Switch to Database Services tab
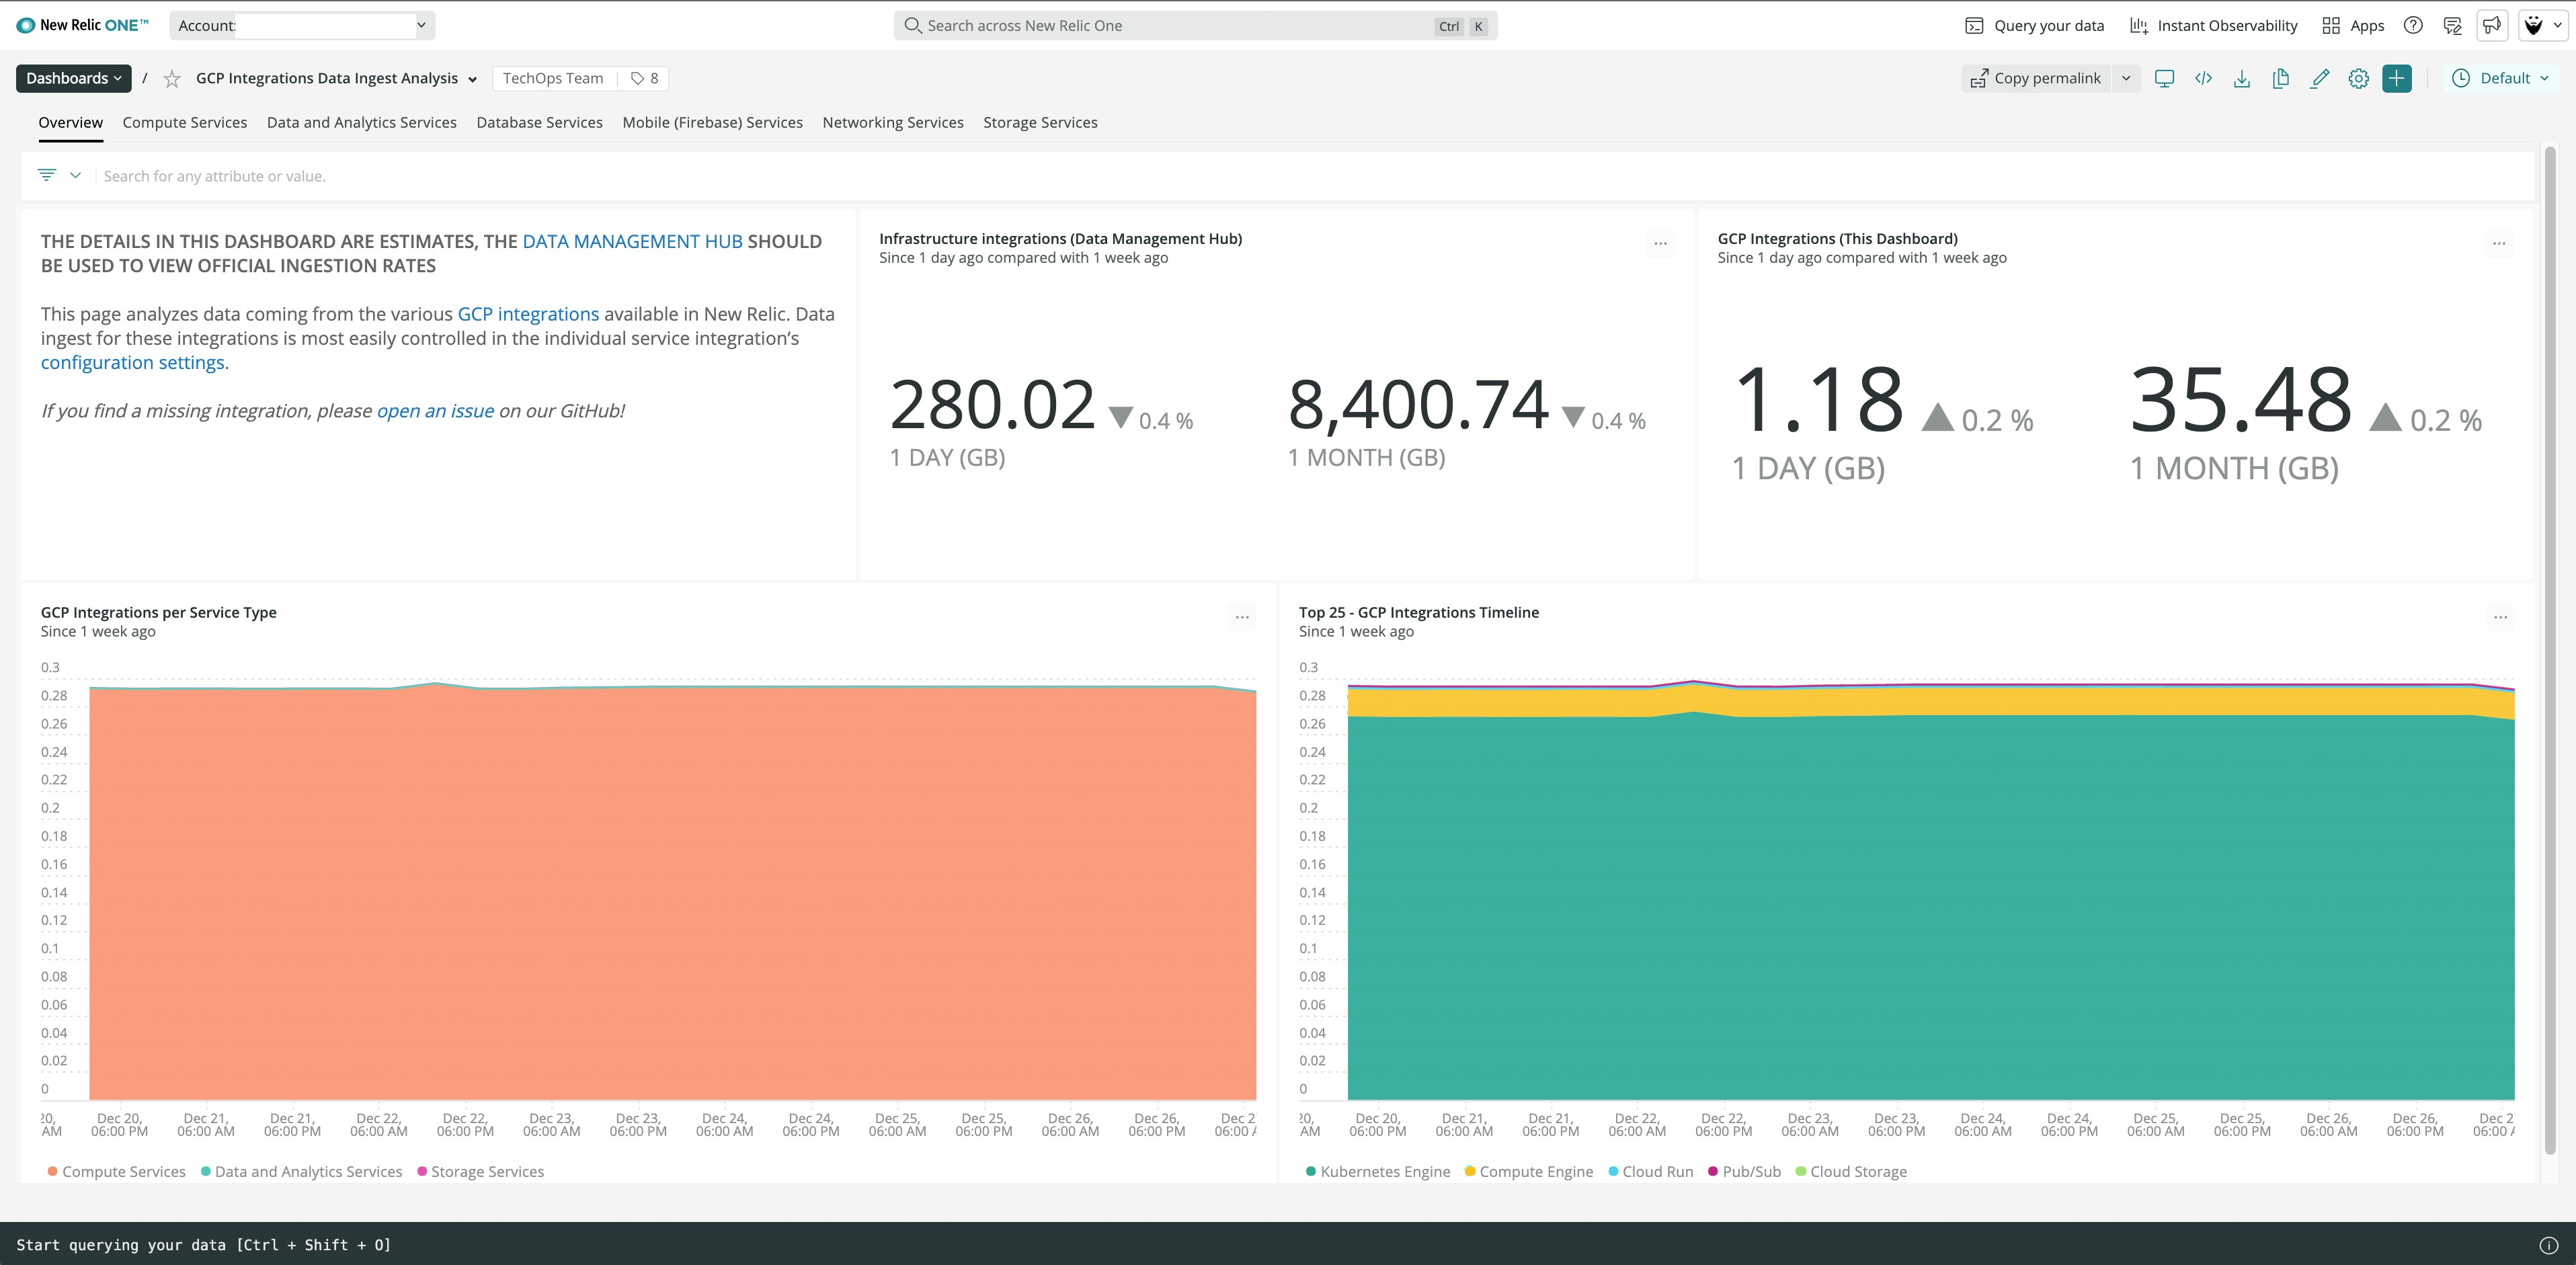 point(539,122)
